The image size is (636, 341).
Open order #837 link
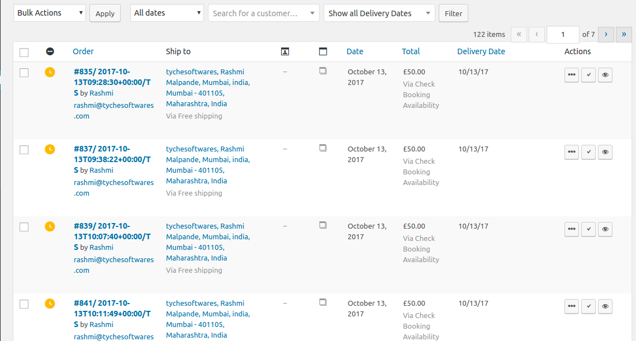[x=112, y=159]
